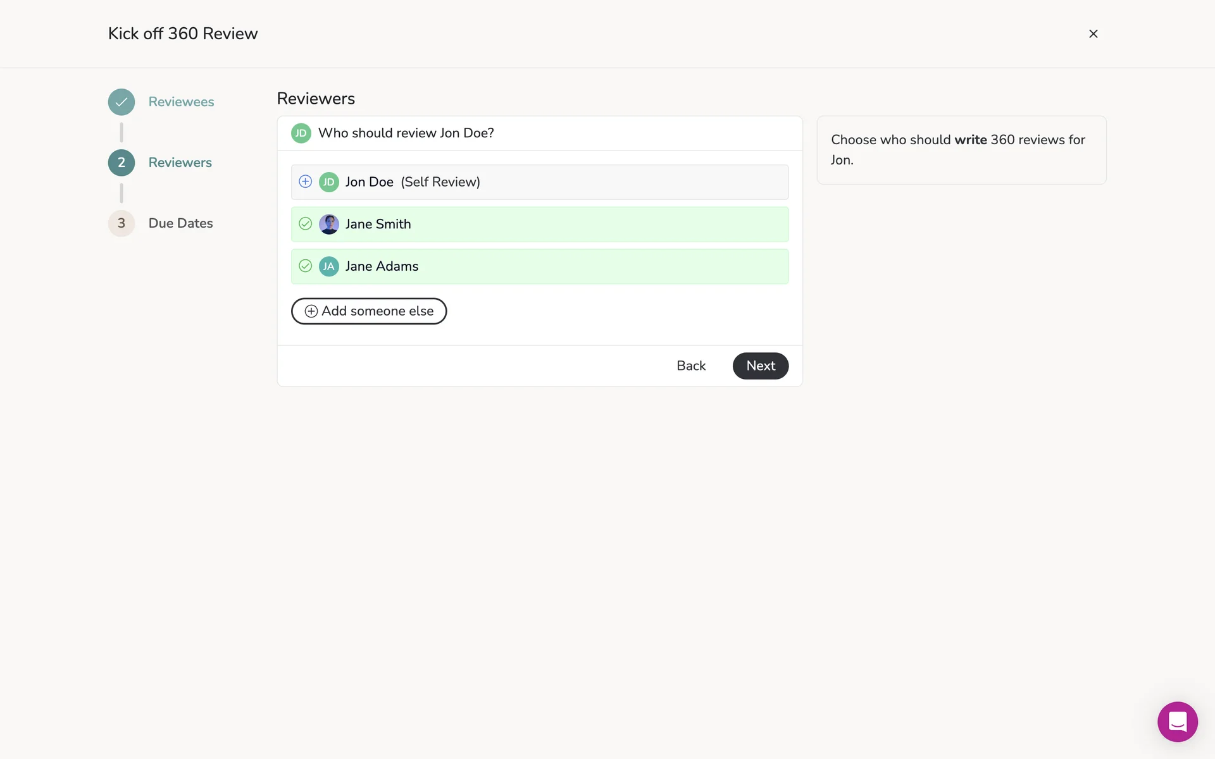Go to the Reviewees step label
Screen dimensions: 1215x759
coord(181,102)
